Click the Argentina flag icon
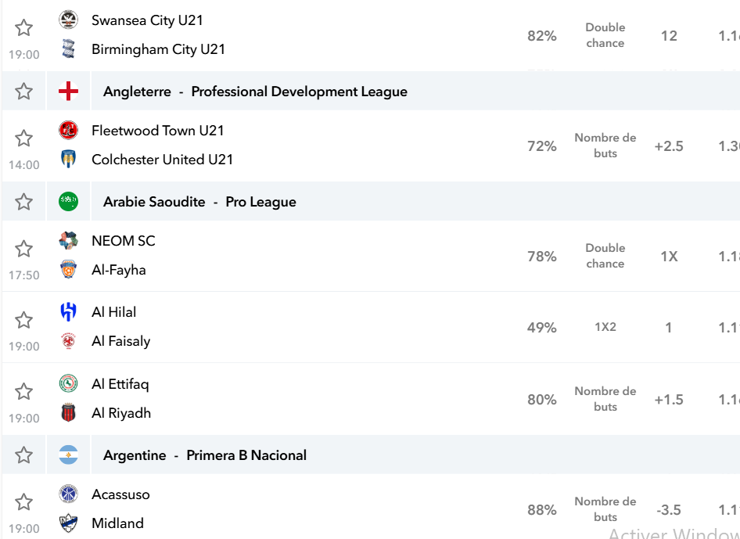 click(68, 455)
